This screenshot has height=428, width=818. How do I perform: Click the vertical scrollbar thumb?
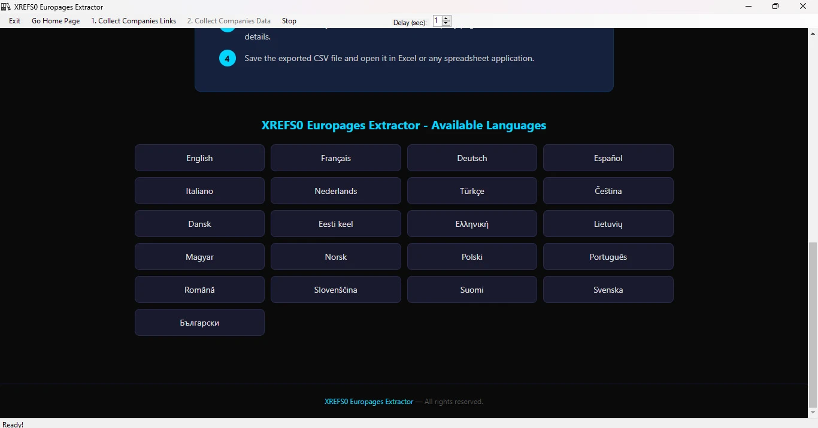(x=813, y=324)
